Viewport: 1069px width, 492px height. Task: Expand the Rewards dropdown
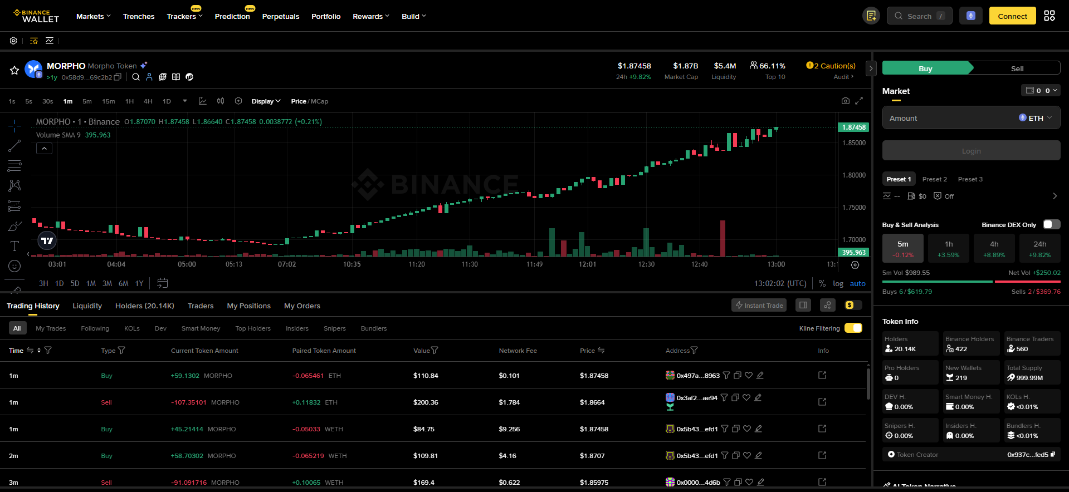click(x=371, y=16)
